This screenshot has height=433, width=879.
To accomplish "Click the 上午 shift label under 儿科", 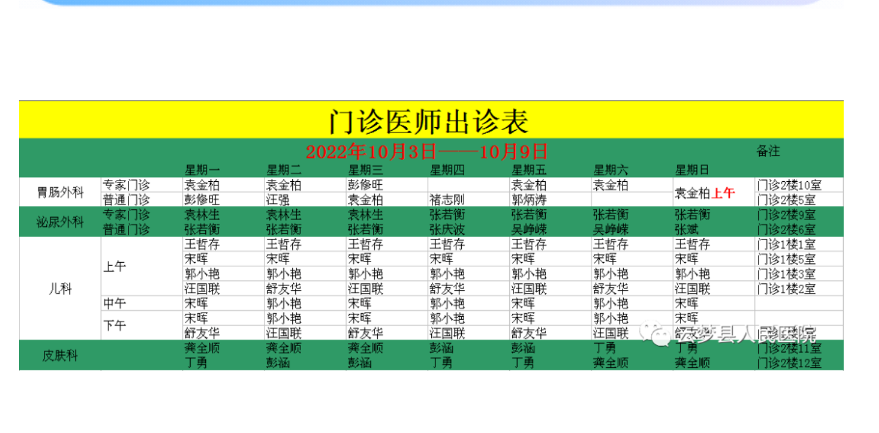I will [115, 266].
